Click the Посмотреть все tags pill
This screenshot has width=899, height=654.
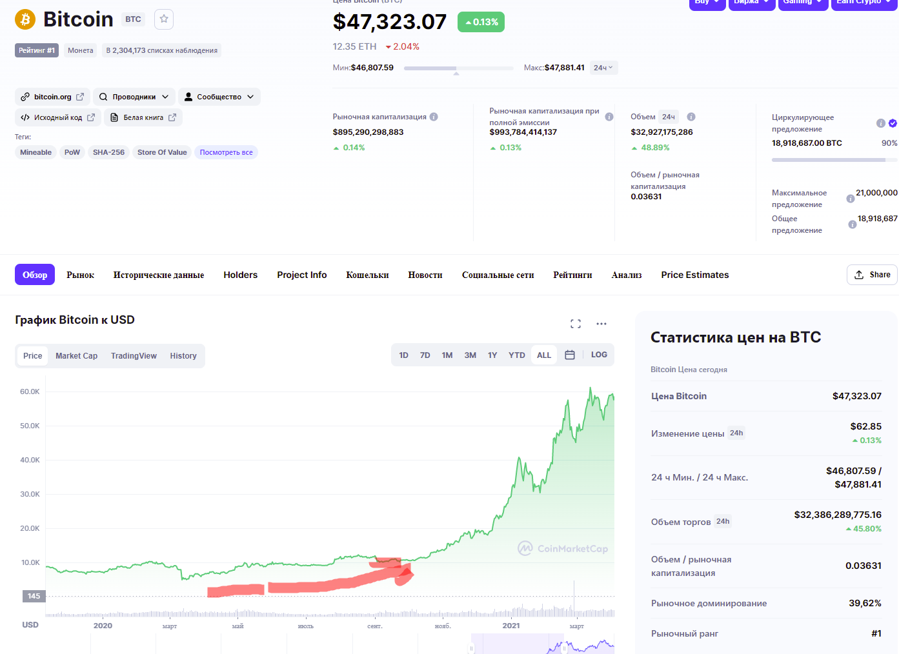[226, 152]
